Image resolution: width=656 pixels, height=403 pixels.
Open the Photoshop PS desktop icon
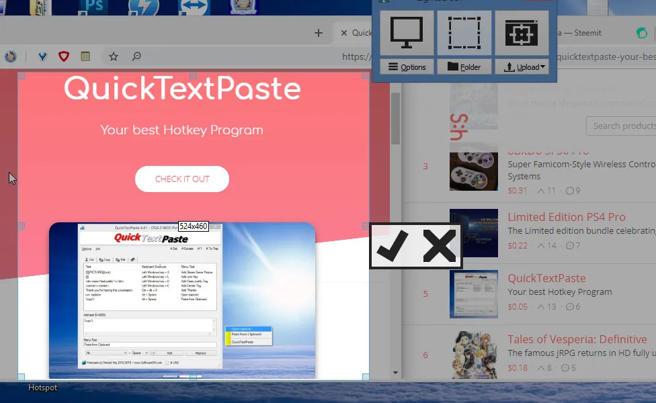[93, 7]
